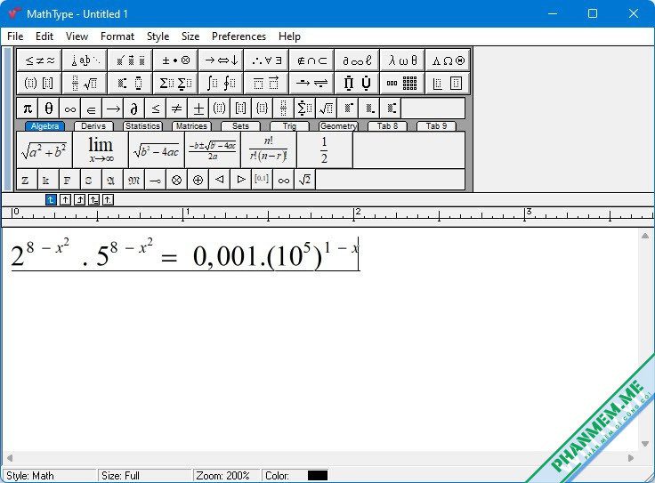Switch to the Geometry tab

(x=338, y=126)
